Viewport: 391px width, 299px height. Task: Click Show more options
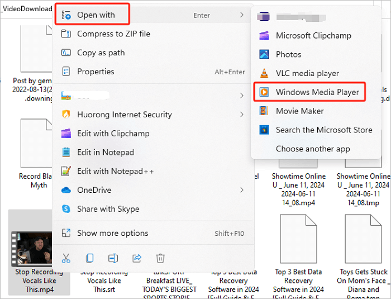click(112, 233)
